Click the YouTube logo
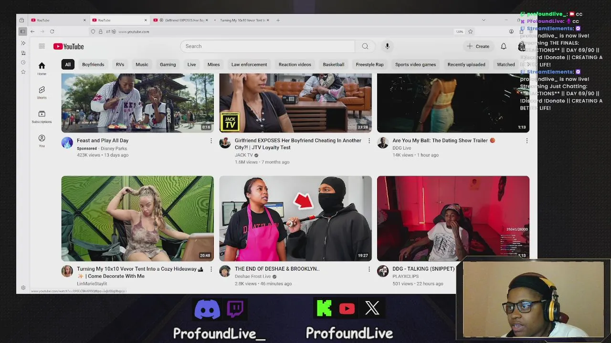The width and height of the screenshot is (611, 343). click(68, 46)
